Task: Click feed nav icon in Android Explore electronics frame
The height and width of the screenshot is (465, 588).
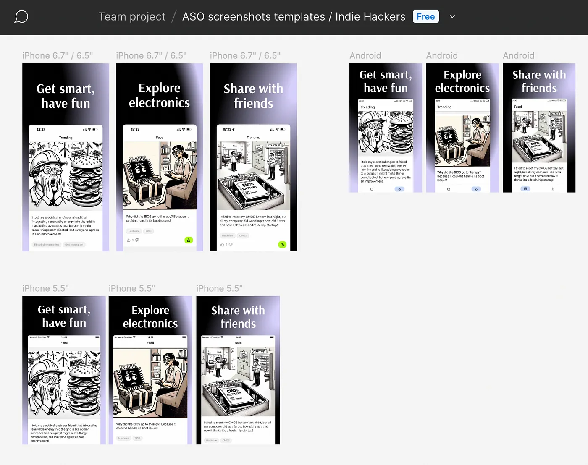Action: (449, 189)
